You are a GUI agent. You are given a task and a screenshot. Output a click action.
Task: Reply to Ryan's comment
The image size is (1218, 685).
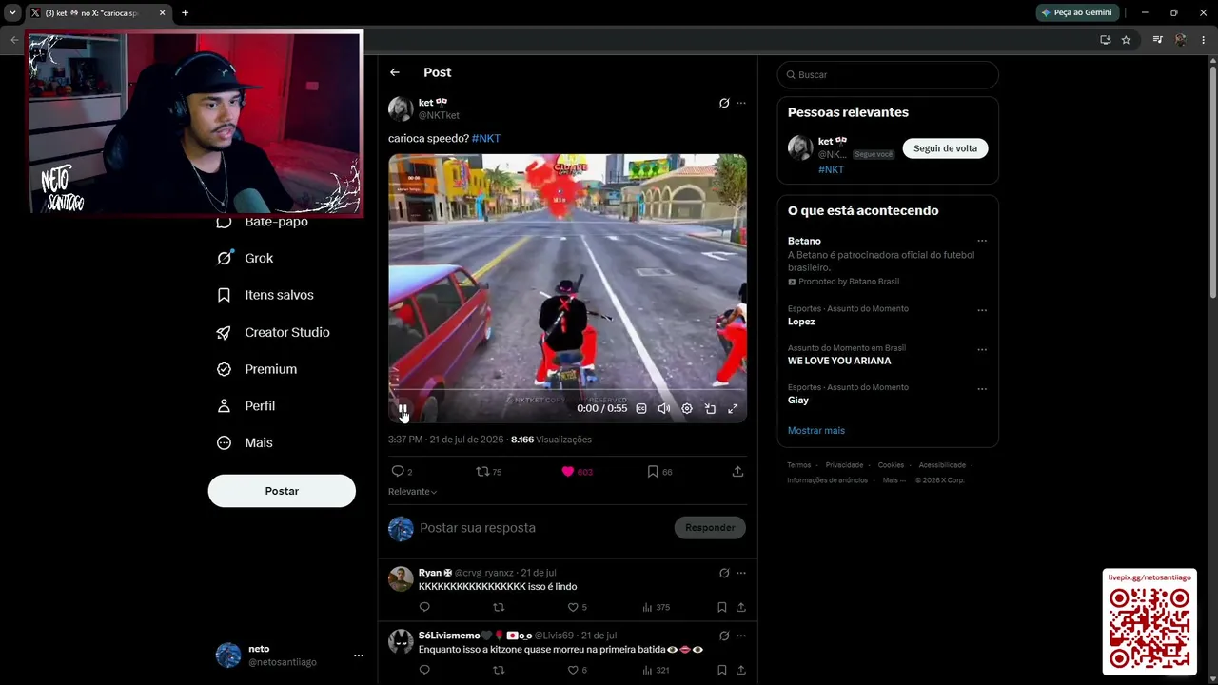424,607
